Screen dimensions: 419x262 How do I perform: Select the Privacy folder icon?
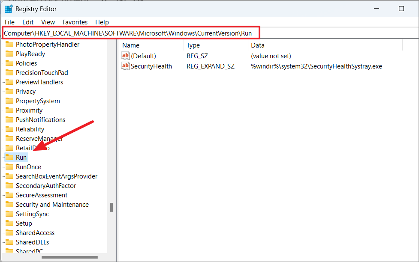pyautogui.click(x=9, y=92)
